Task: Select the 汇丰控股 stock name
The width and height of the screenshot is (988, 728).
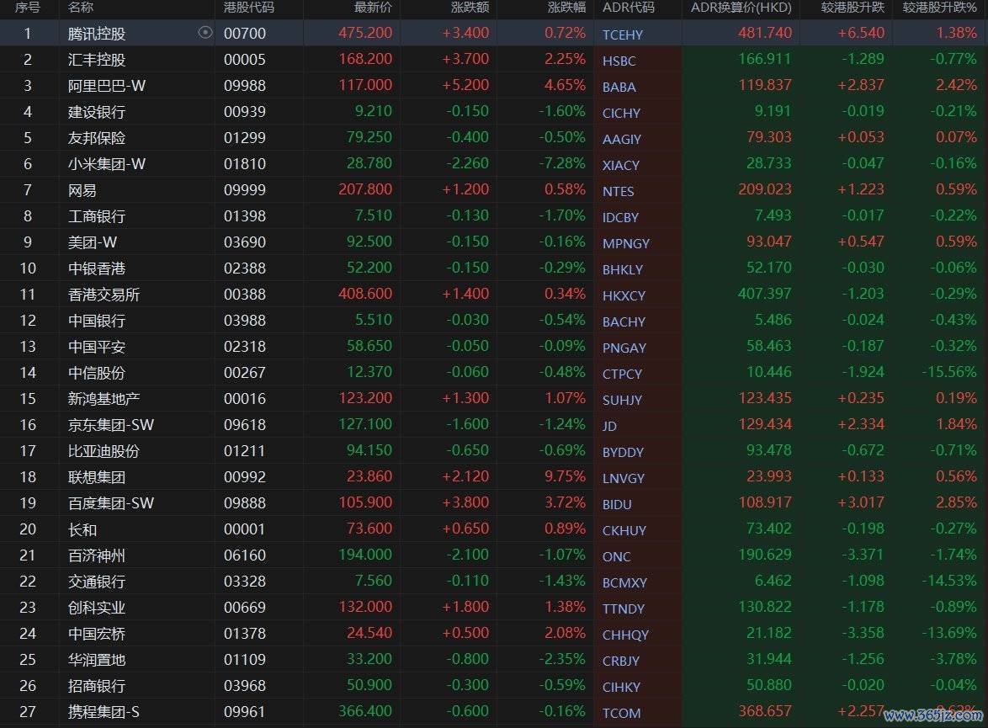Action: pos(97,60)
